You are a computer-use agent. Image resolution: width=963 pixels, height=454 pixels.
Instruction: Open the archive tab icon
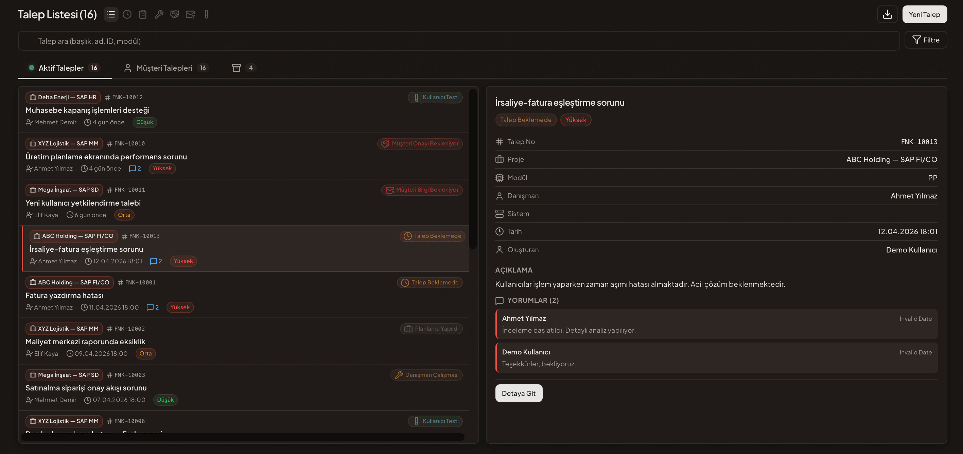point(236,68)
